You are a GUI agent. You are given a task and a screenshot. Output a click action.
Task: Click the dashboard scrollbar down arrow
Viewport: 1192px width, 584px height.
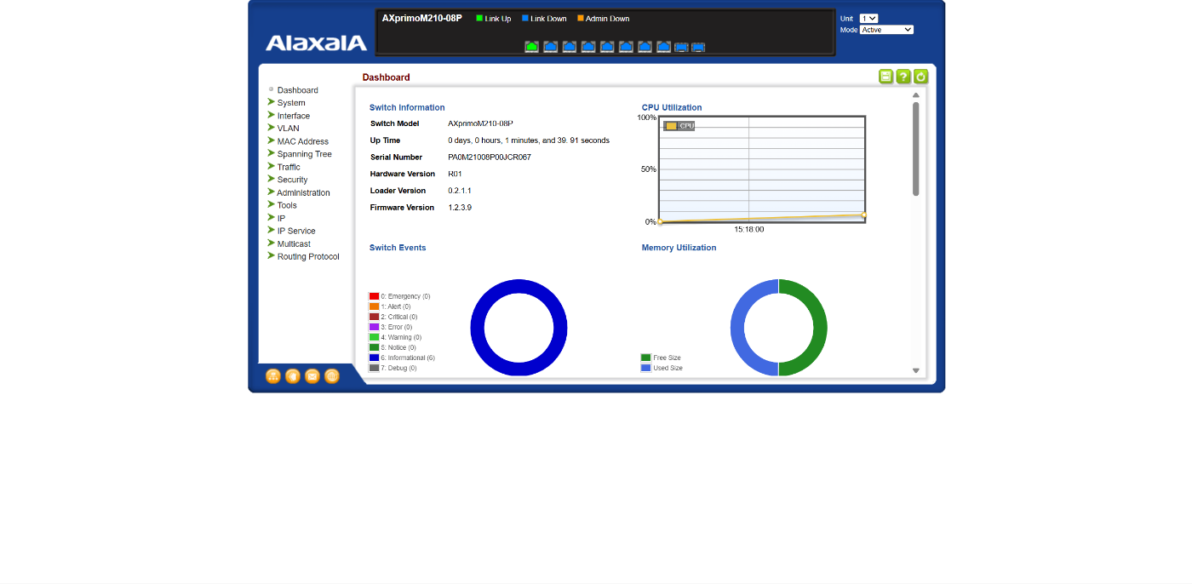[x=916, y=370]
